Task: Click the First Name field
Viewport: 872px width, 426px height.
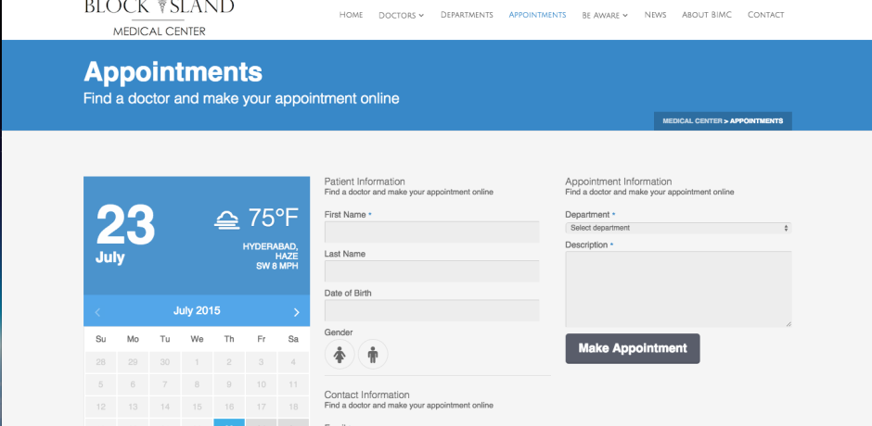Action: 431,232
